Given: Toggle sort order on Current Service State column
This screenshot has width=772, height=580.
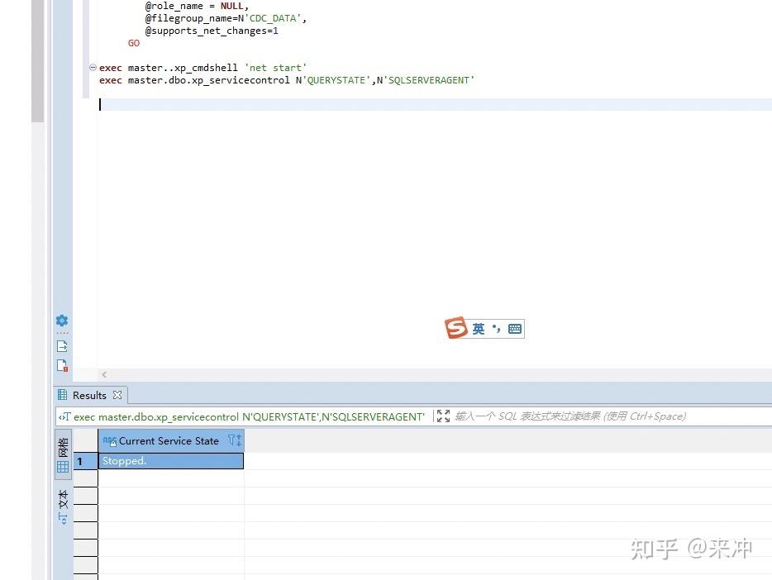Looking at the screenshot, I should 237,440.
